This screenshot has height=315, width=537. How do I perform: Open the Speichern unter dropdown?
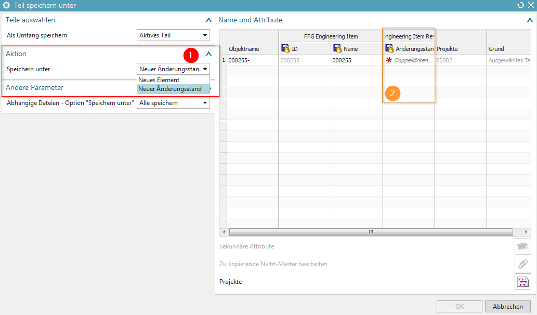(174, 69)
